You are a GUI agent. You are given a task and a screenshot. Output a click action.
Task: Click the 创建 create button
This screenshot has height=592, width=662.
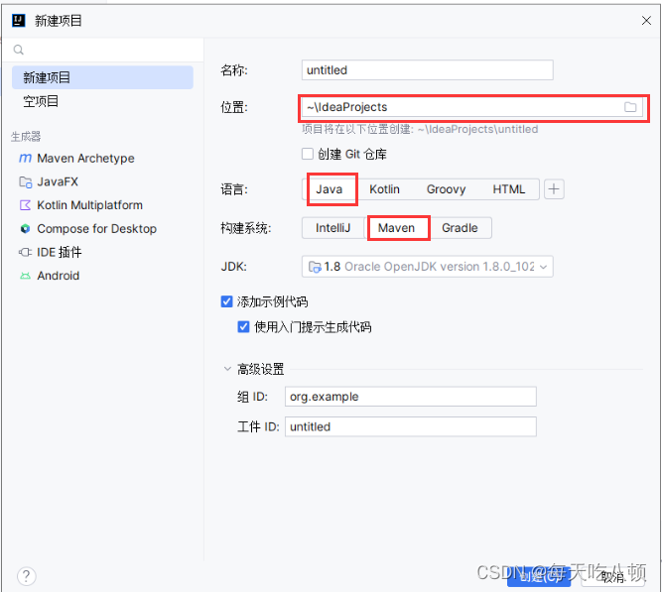pyautogui.click(x=539, y=576)
